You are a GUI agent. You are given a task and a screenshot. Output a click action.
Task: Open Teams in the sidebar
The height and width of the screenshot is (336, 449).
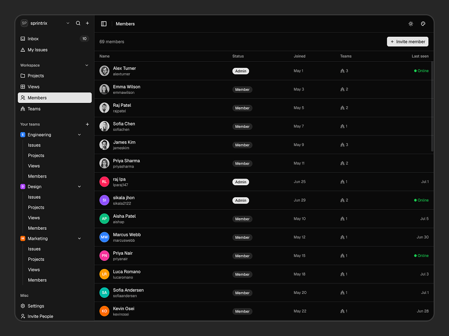click(55, 109)
